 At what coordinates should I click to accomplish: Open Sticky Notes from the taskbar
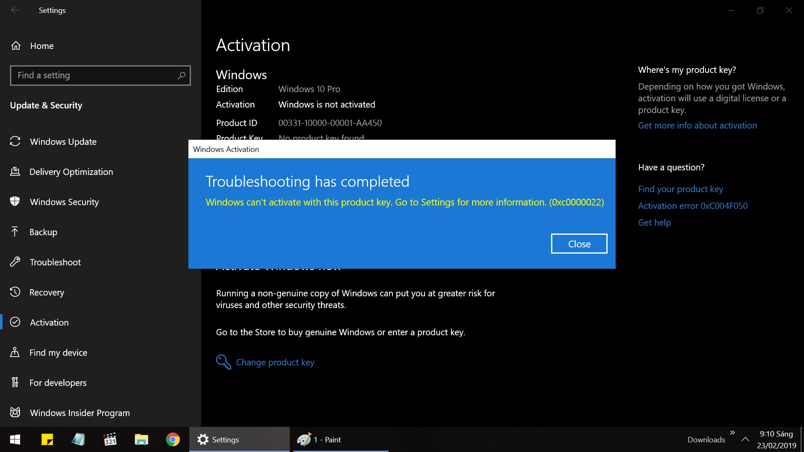47,439
